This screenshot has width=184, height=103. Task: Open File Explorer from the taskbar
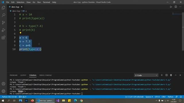click(x=64, y=100)
